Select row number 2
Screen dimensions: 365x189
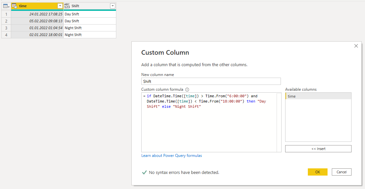click(6, 21)
